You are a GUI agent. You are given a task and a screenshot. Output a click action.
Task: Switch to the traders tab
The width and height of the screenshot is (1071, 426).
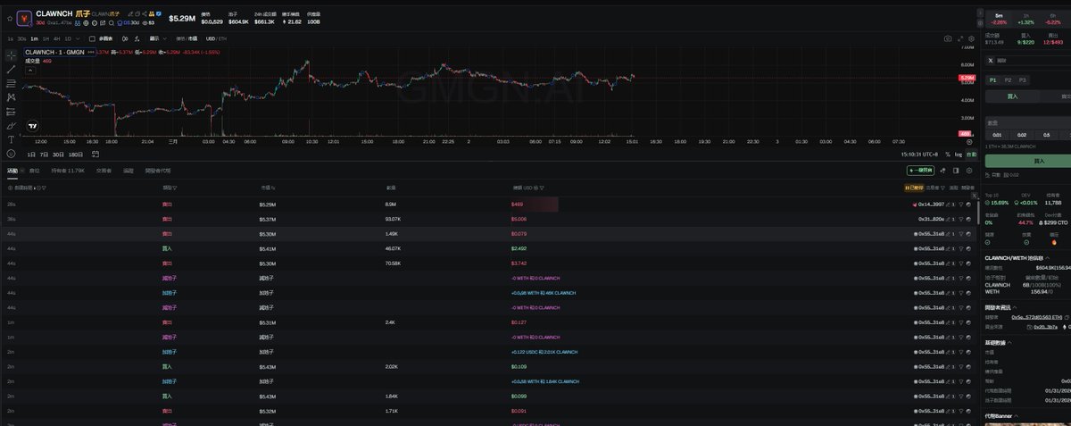[x=104, y=170]
